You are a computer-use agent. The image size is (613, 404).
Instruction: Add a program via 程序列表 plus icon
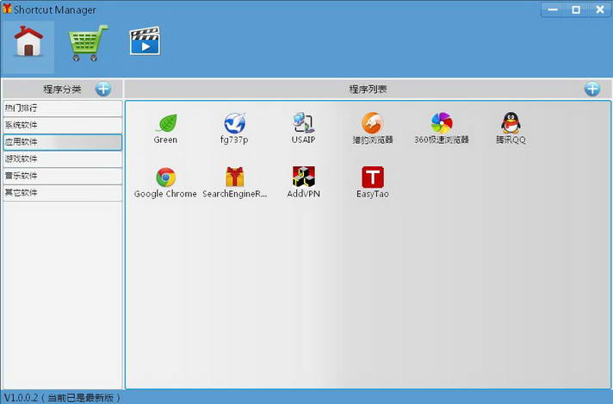click(592, 90)
